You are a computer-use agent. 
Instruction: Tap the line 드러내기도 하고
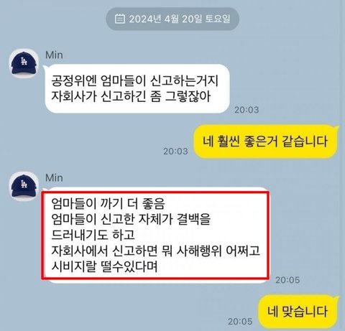click(x=93, y=235)
